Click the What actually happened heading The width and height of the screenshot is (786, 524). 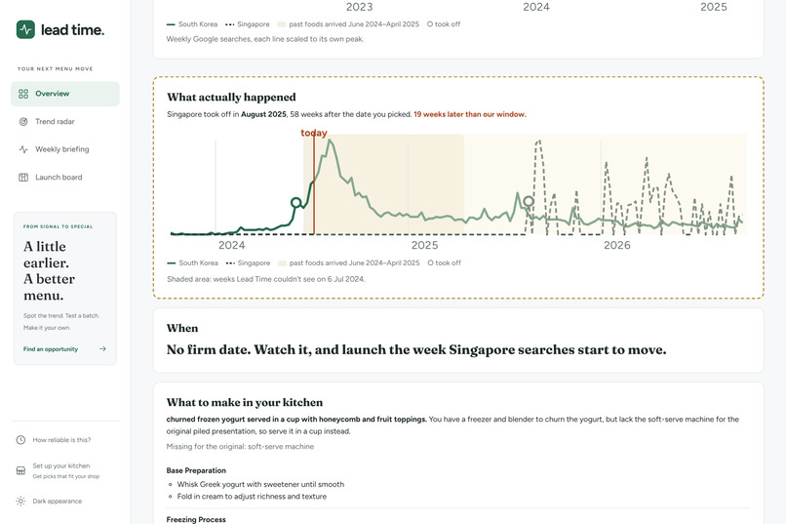[x=231, y=98]
